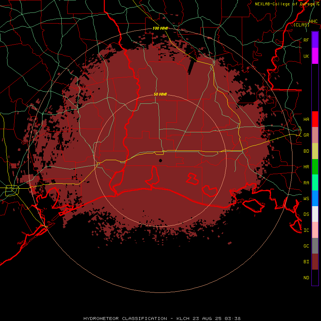Screen dimensions: 321x321
Task: Click the UK magenta legend swatch
Action: pos(315,56)
